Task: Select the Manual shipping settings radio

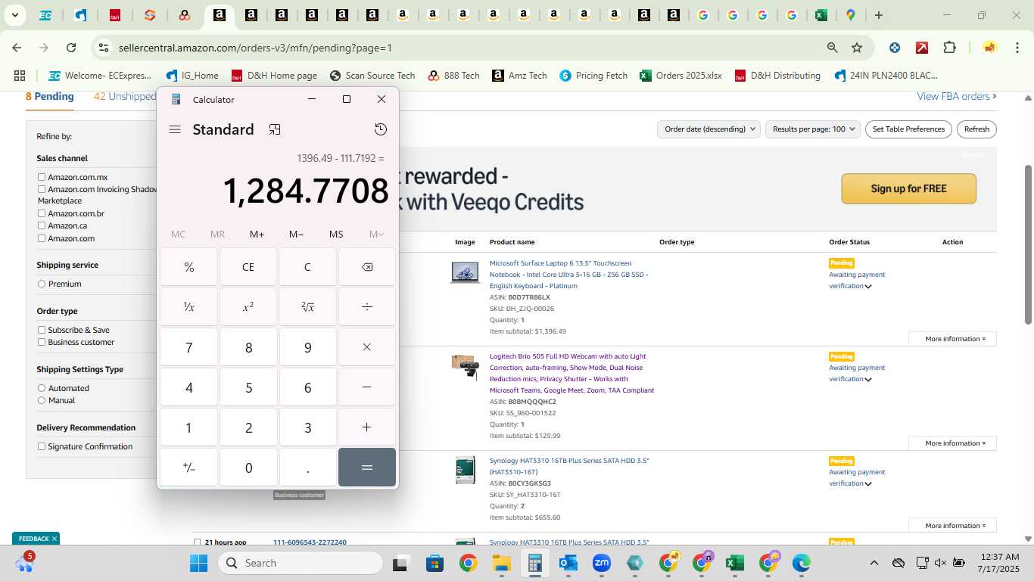Action: tap(42, 400)
